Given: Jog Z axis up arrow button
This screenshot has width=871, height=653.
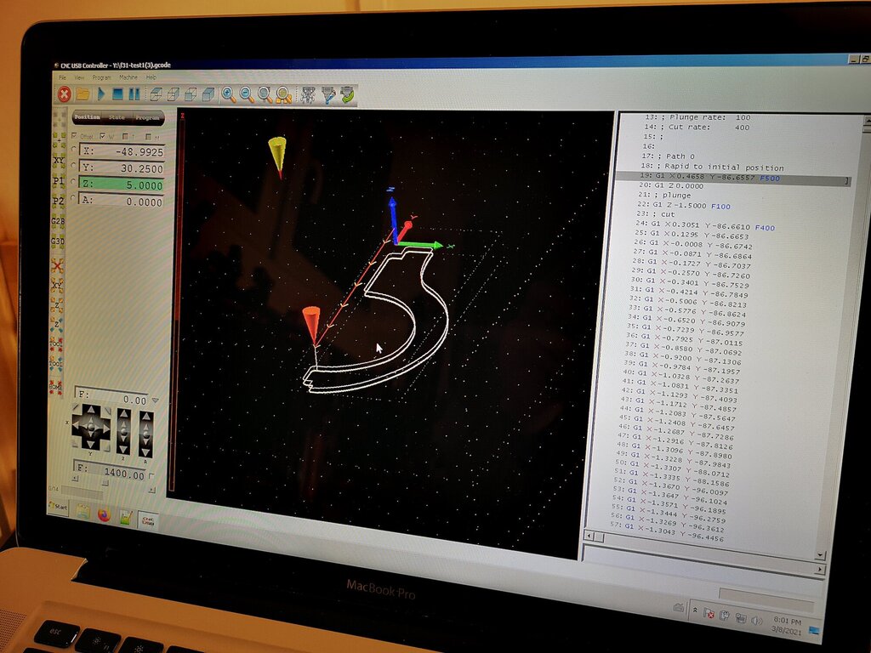Looking at the screenshot, I should click(x=123, y=415).
